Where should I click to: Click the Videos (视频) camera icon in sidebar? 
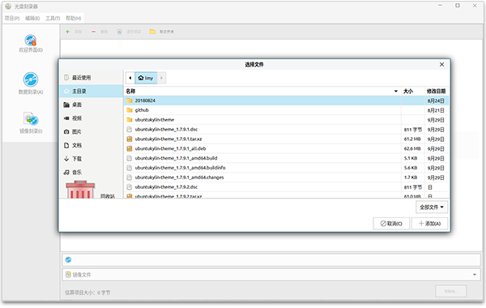[66, 118]
